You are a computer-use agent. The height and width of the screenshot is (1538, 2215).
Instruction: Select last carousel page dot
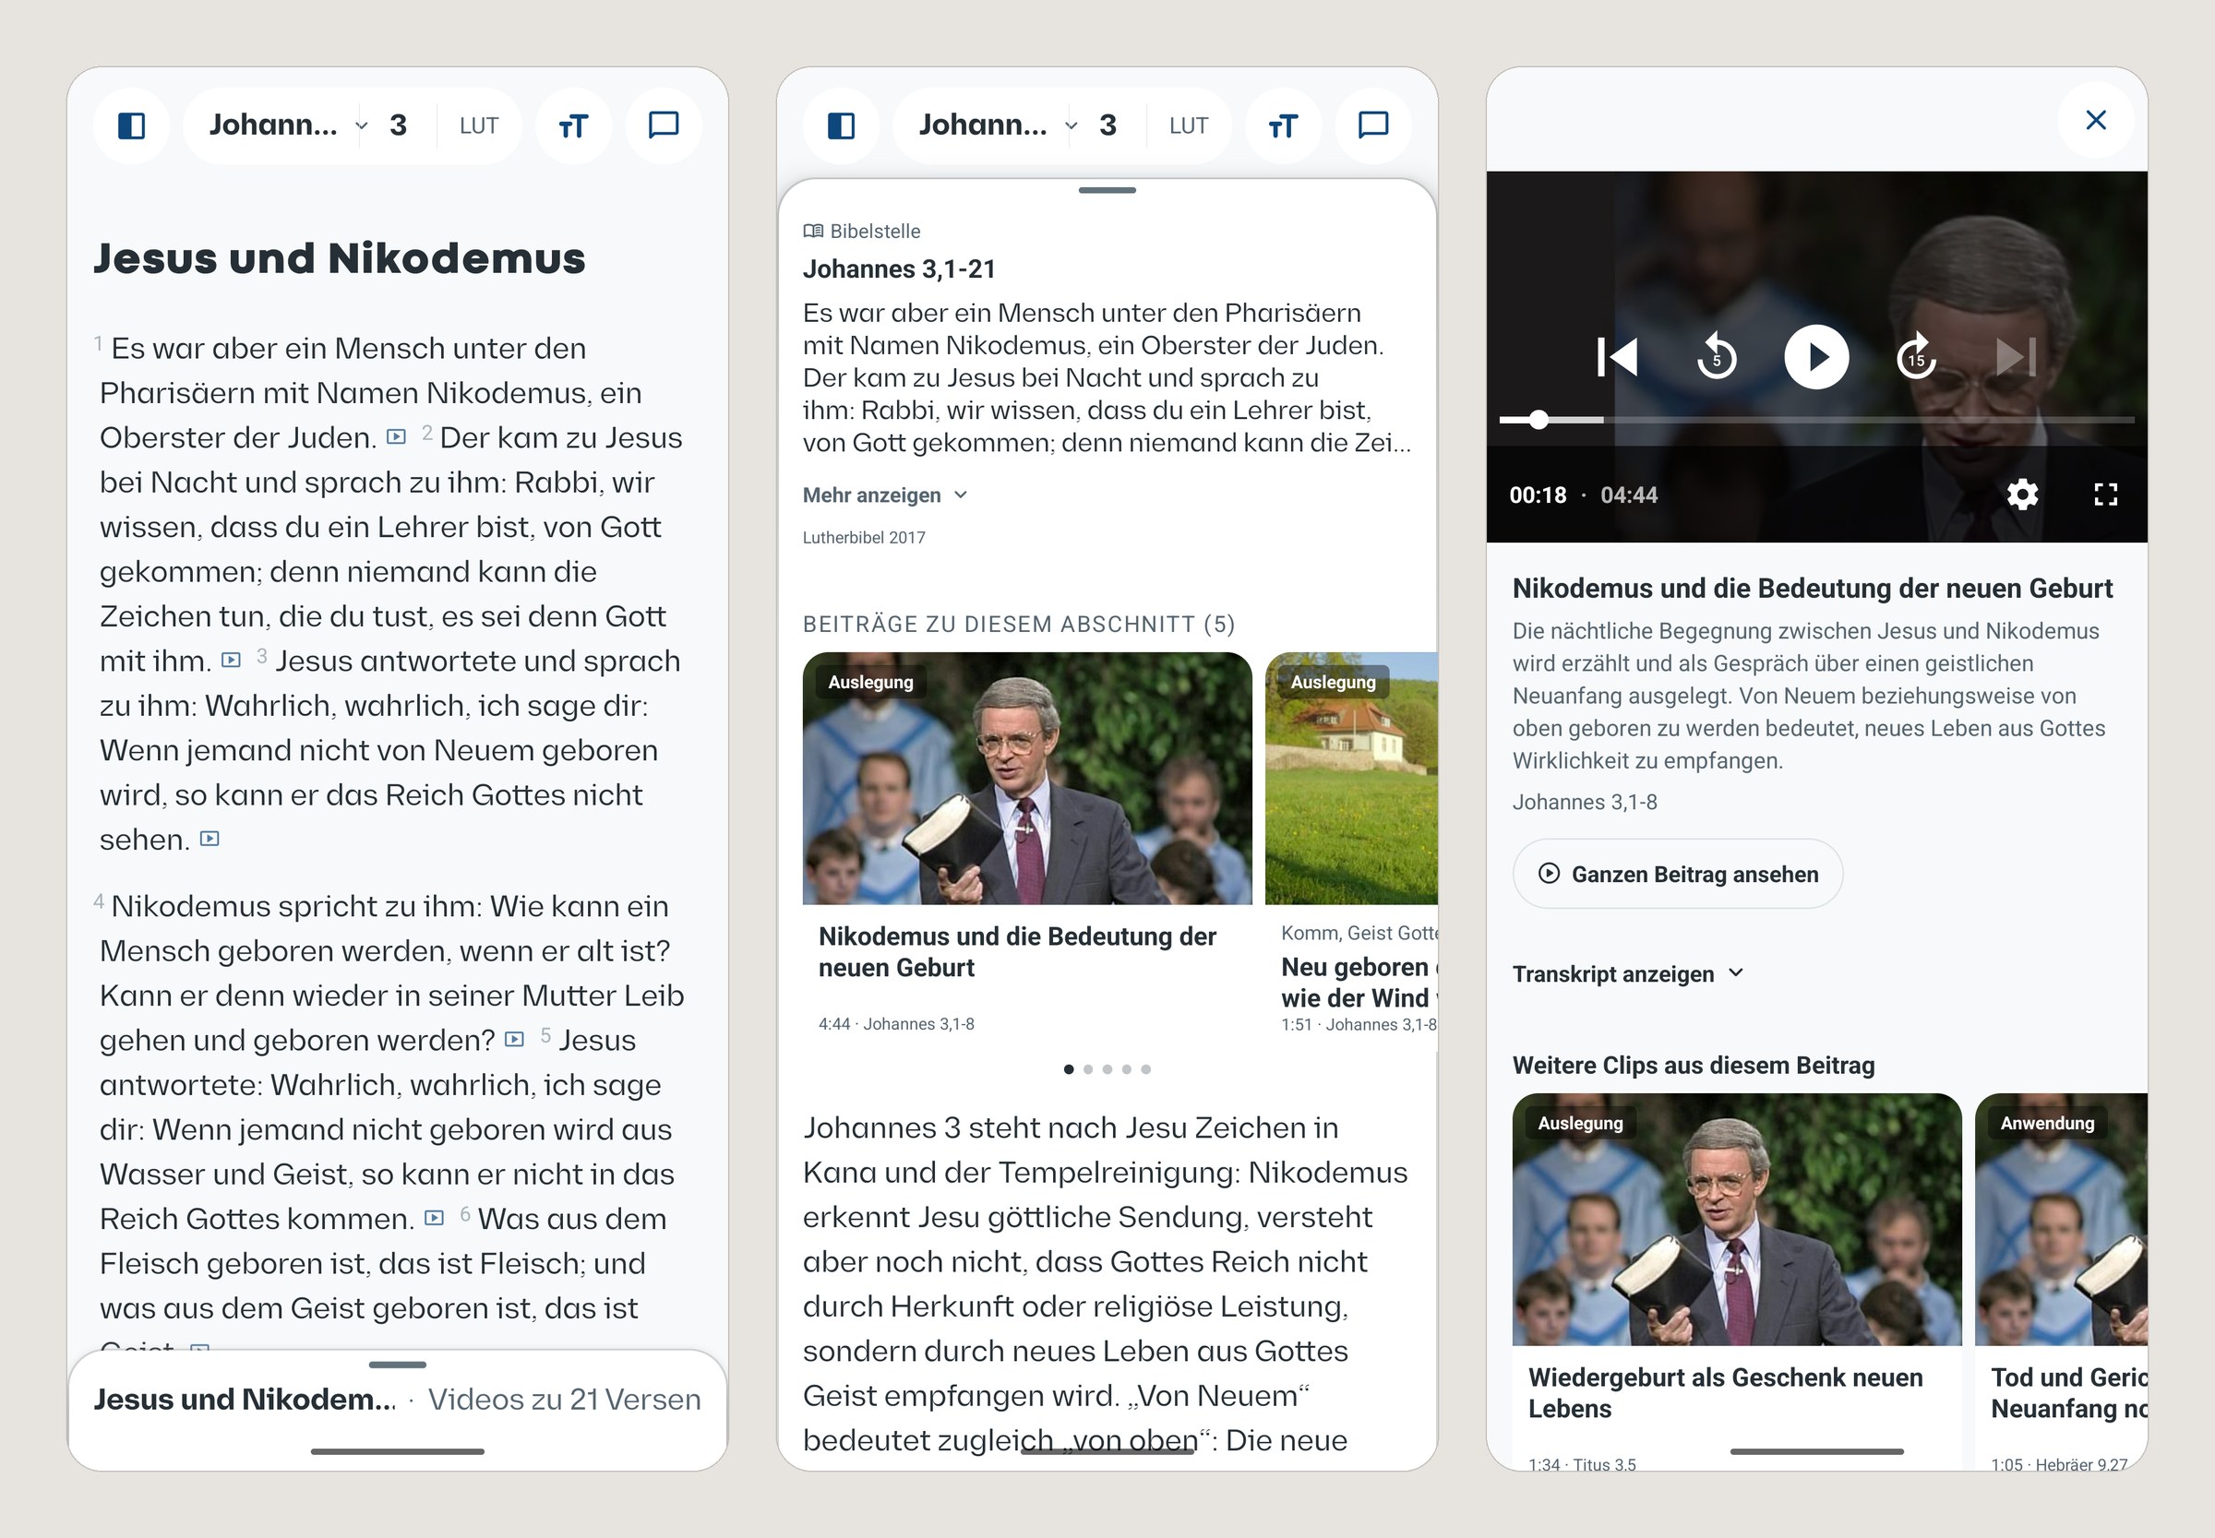(1146, 1068)
